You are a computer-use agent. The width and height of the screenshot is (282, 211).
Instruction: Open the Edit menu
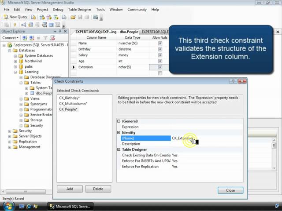pos(17,10)
